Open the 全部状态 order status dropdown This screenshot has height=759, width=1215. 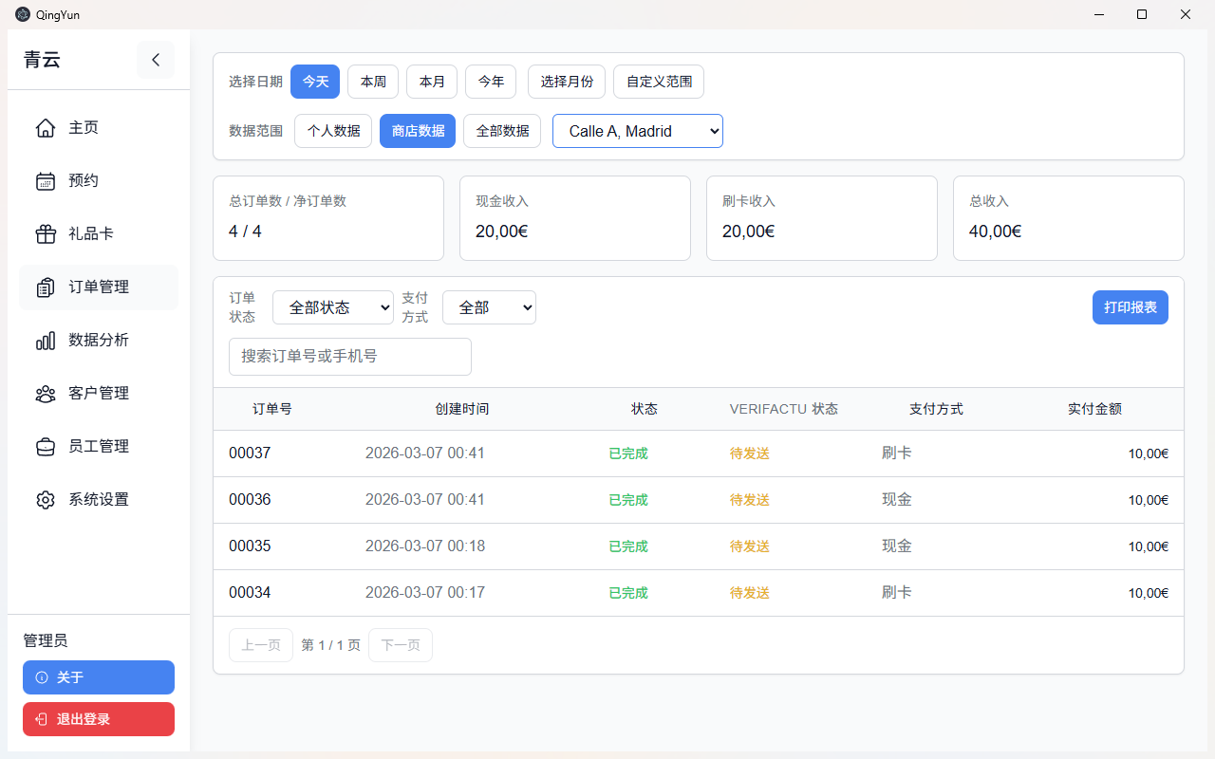pos(333,307)
